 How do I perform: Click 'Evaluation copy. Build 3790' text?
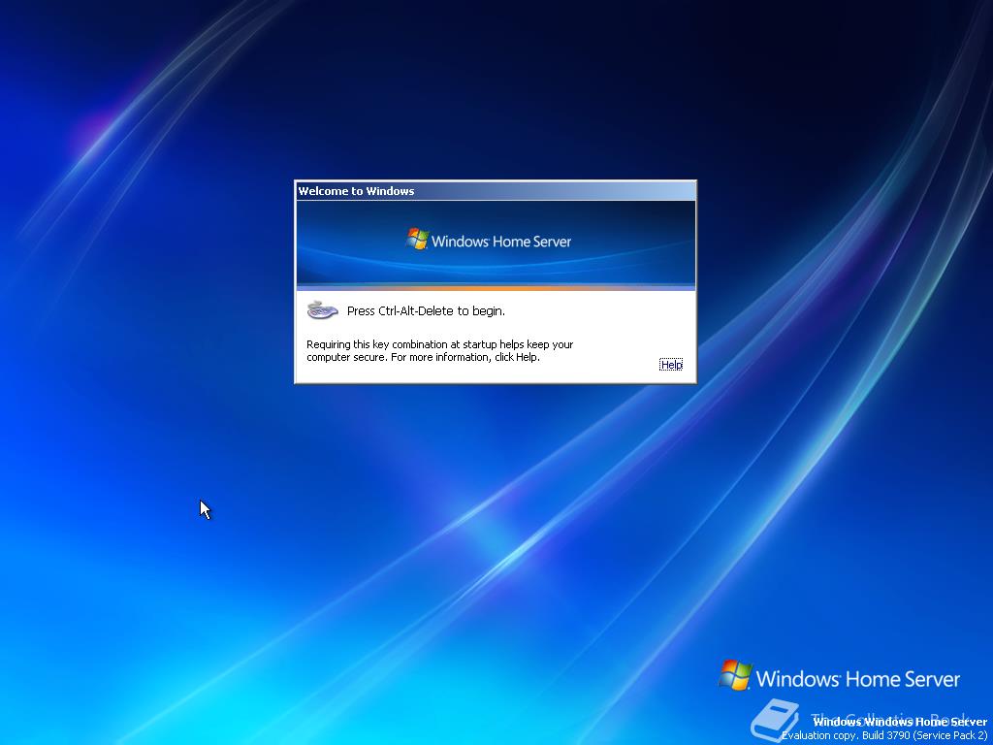(884, 735)
